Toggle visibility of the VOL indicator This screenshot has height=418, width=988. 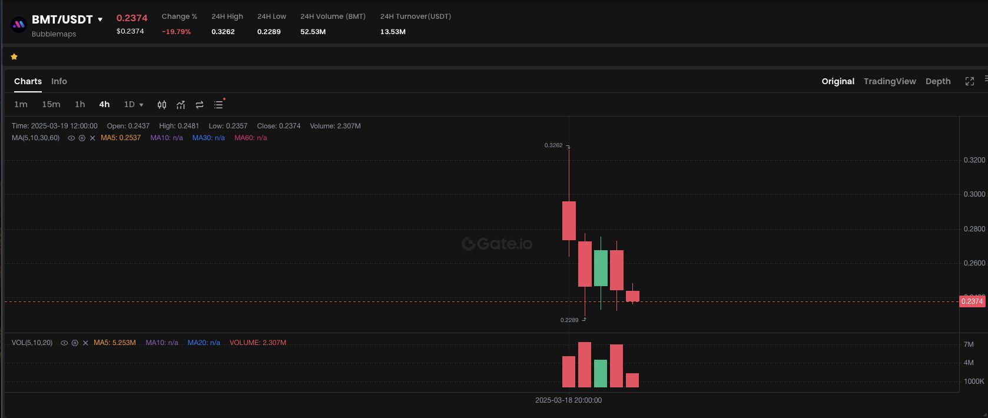[64, 343]
